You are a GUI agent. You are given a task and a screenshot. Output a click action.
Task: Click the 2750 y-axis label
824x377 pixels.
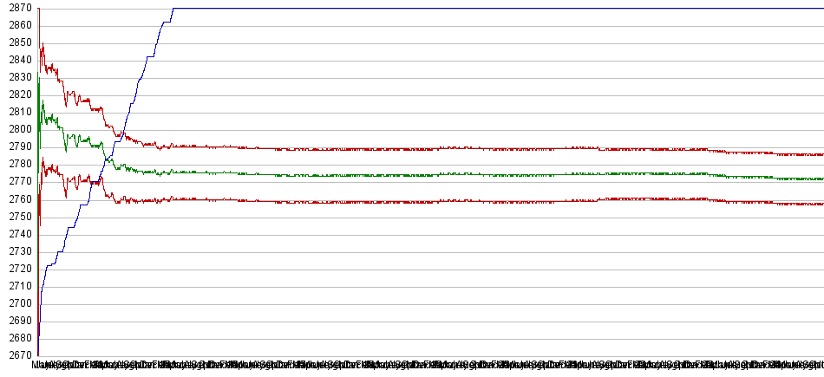pyautogui.click(x=16, y=217)
